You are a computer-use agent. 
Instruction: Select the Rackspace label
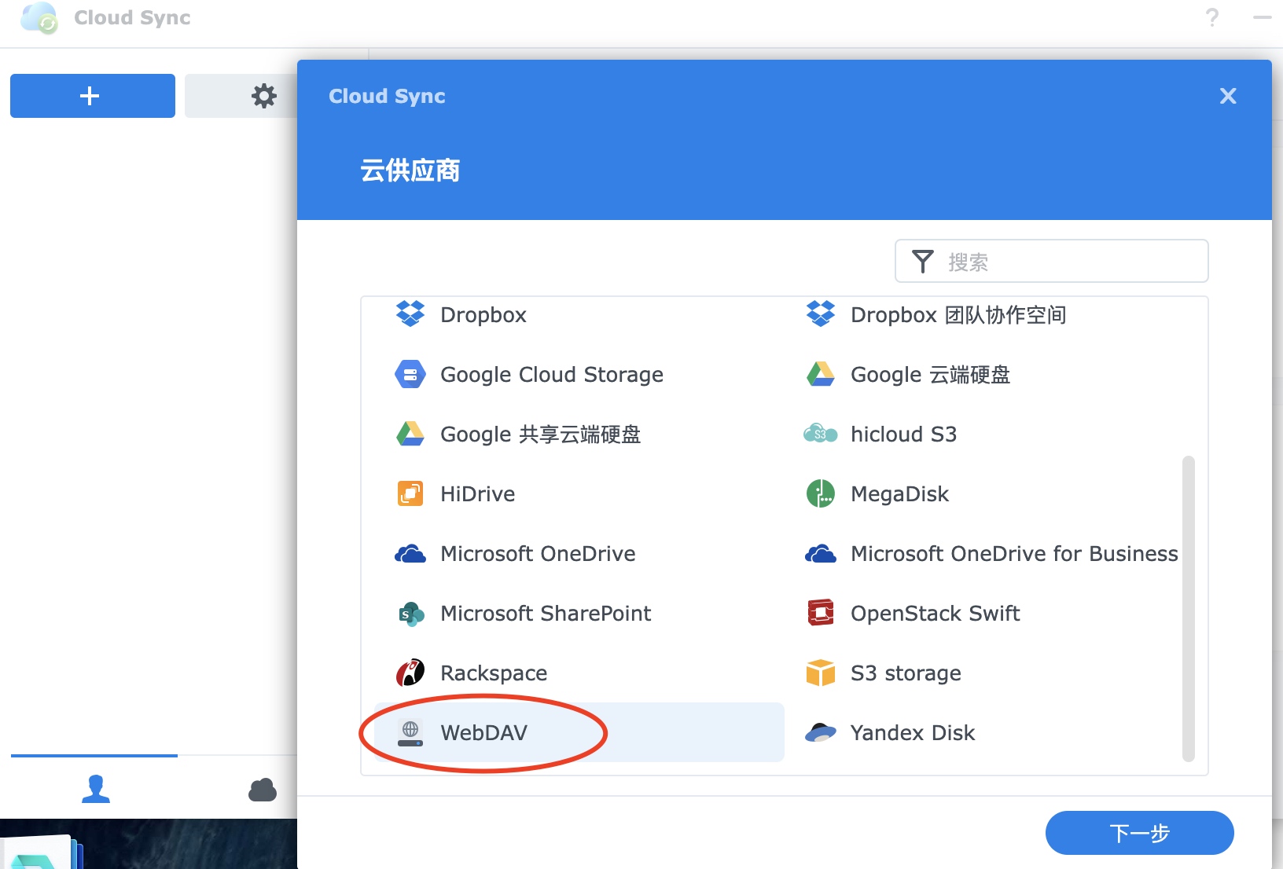pos(494,673)
